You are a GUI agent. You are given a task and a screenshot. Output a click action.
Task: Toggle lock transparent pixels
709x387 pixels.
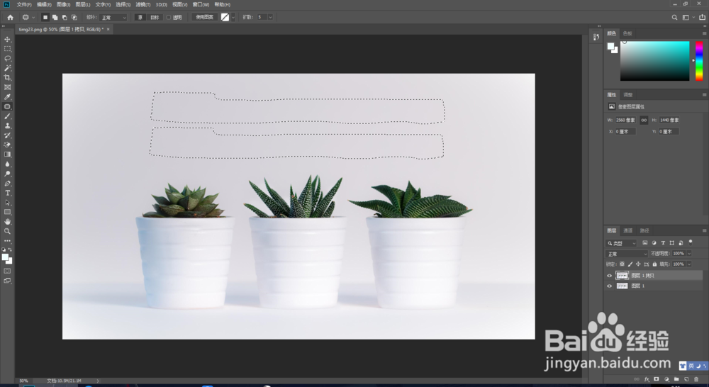tap(623, 264)
